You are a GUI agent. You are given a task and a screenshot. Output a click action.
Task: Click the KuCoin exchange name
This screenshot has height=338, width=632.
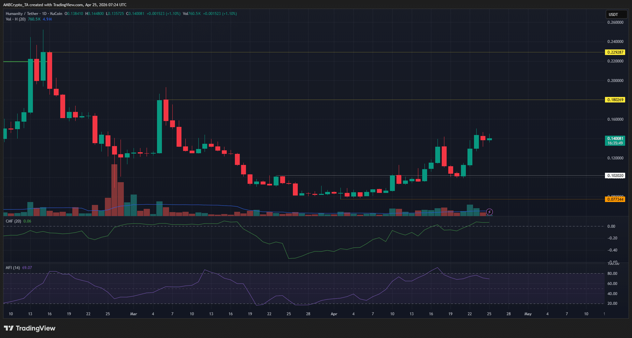click(x=56, y=14)
